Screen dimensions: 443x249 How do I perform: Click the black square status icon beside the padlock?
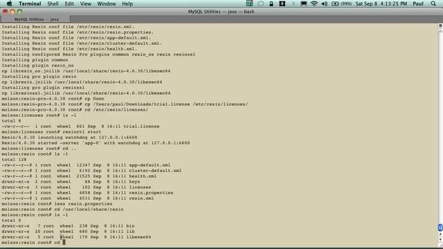point(282,3)
